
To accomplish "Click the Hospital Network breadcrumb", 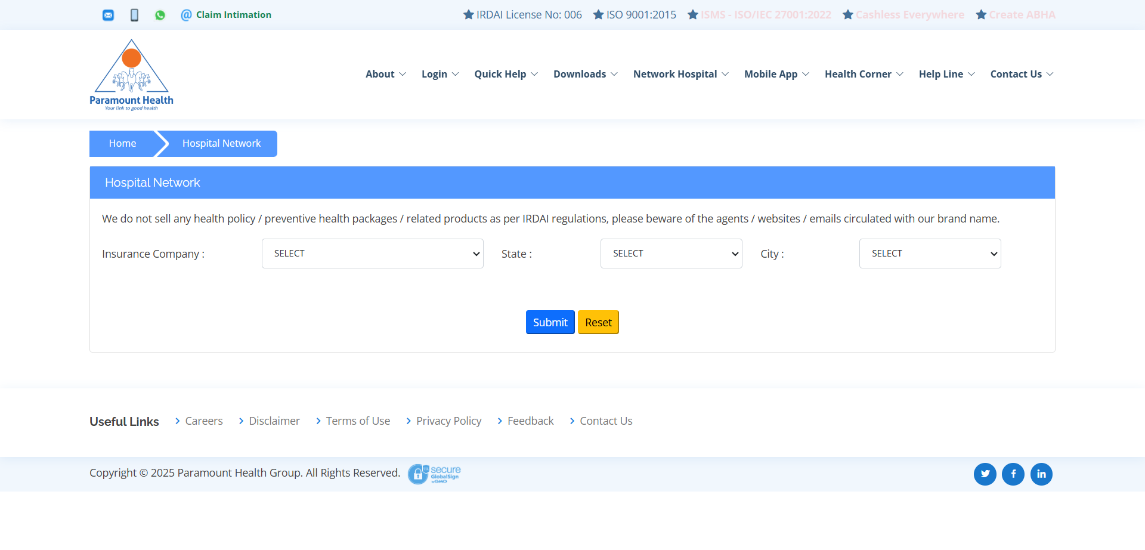I will [x=221, y=144].
